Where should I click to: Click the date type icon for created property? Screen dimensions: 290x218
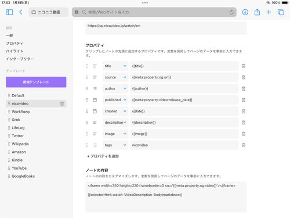[x=95, y=111]
